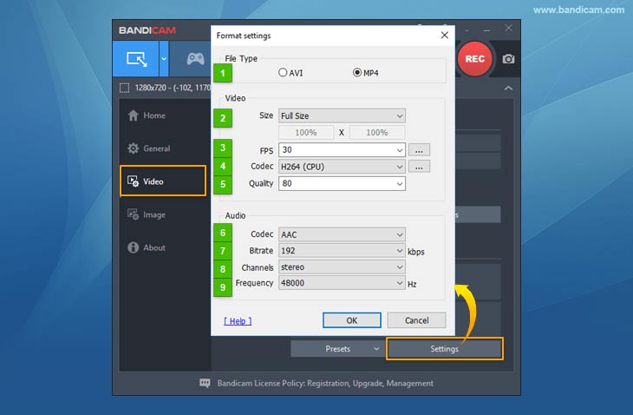The image size is (633, 415).
Task: Minimize the Bandicam main window
Action: [x=486, y=30]
